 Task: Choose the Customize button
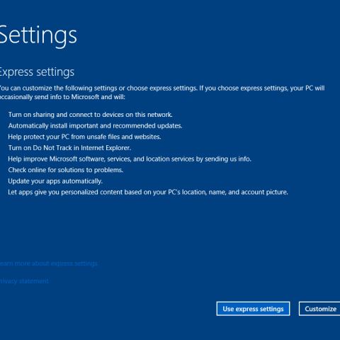coord(319,309)
